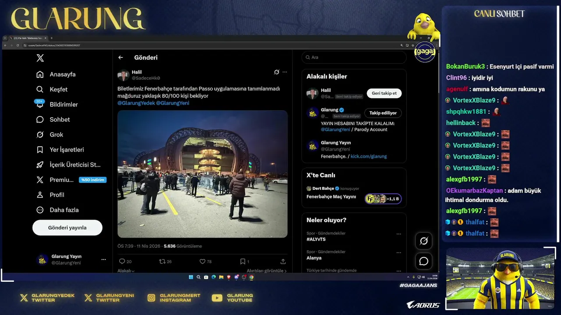Open more options dots on Halil's post
The height and width of the screenshot is (315, 561).
pyautogui.click(x=285, y=72)
